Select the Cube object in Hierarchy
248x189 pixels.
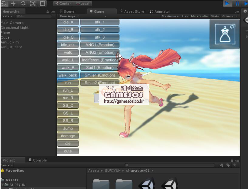pyautogui.click(x=5, y=37)
